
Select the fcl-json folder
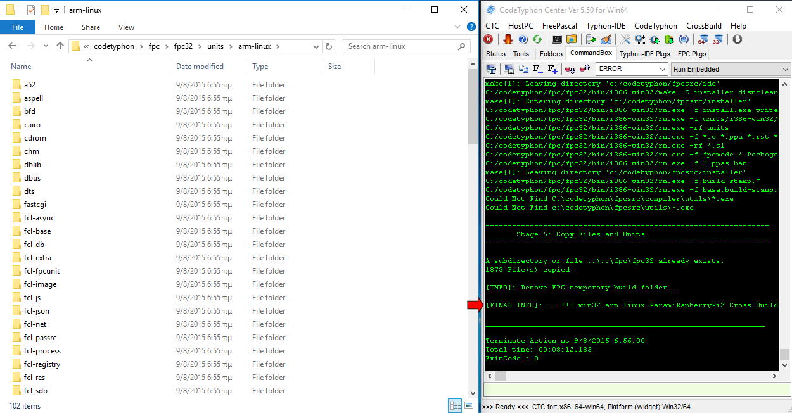tap(36, 311)
